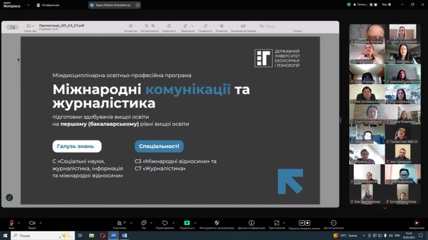428x240 pixels.
Task: Expand video options arrow next to Видео
Action: [41, 223]
